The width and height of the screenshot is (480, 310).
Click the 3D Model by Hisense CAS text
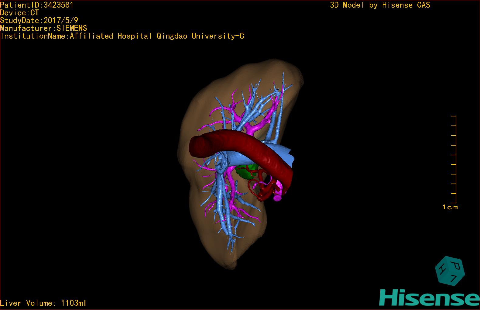(380, 5)
